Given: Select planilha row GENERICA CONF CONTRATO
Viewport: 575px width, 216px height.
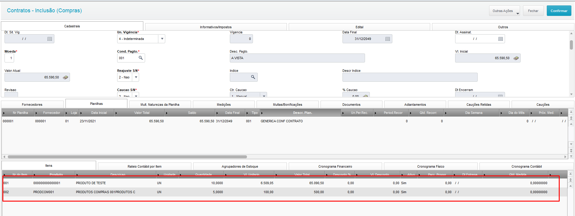Looking at the screenshot, I should coord(285,121).
